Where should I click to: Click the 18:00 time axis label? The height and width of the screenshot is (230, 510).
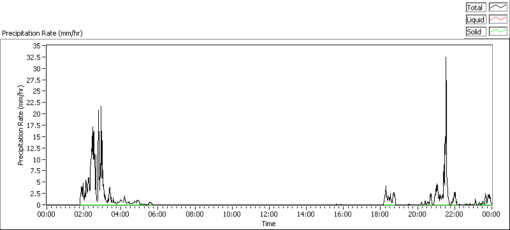click(380, 215)
